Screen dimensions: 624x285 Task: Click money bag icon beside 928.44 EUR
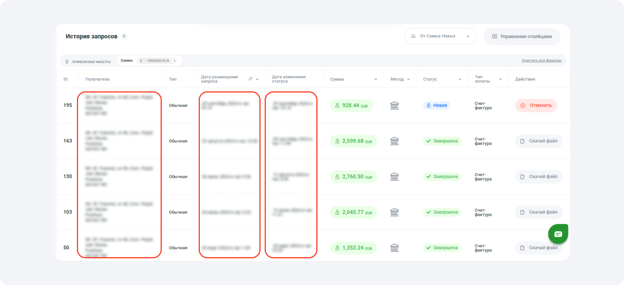point(337,106)
